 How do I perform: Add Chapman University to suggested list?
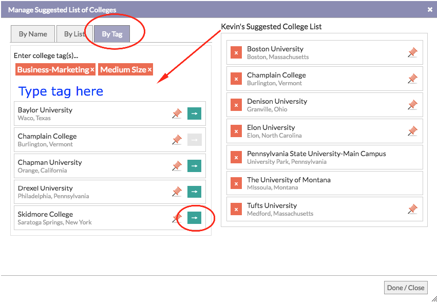click(x=194, y=166)
